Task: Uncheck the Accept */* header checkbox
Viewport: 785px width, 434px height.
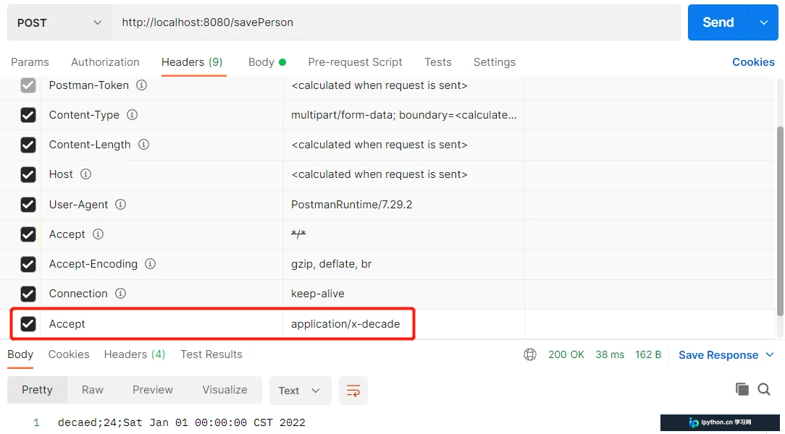Action: pos(28,234)
